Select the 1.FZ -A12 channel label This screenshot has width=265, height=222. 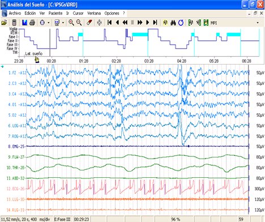tap(17, 72)
